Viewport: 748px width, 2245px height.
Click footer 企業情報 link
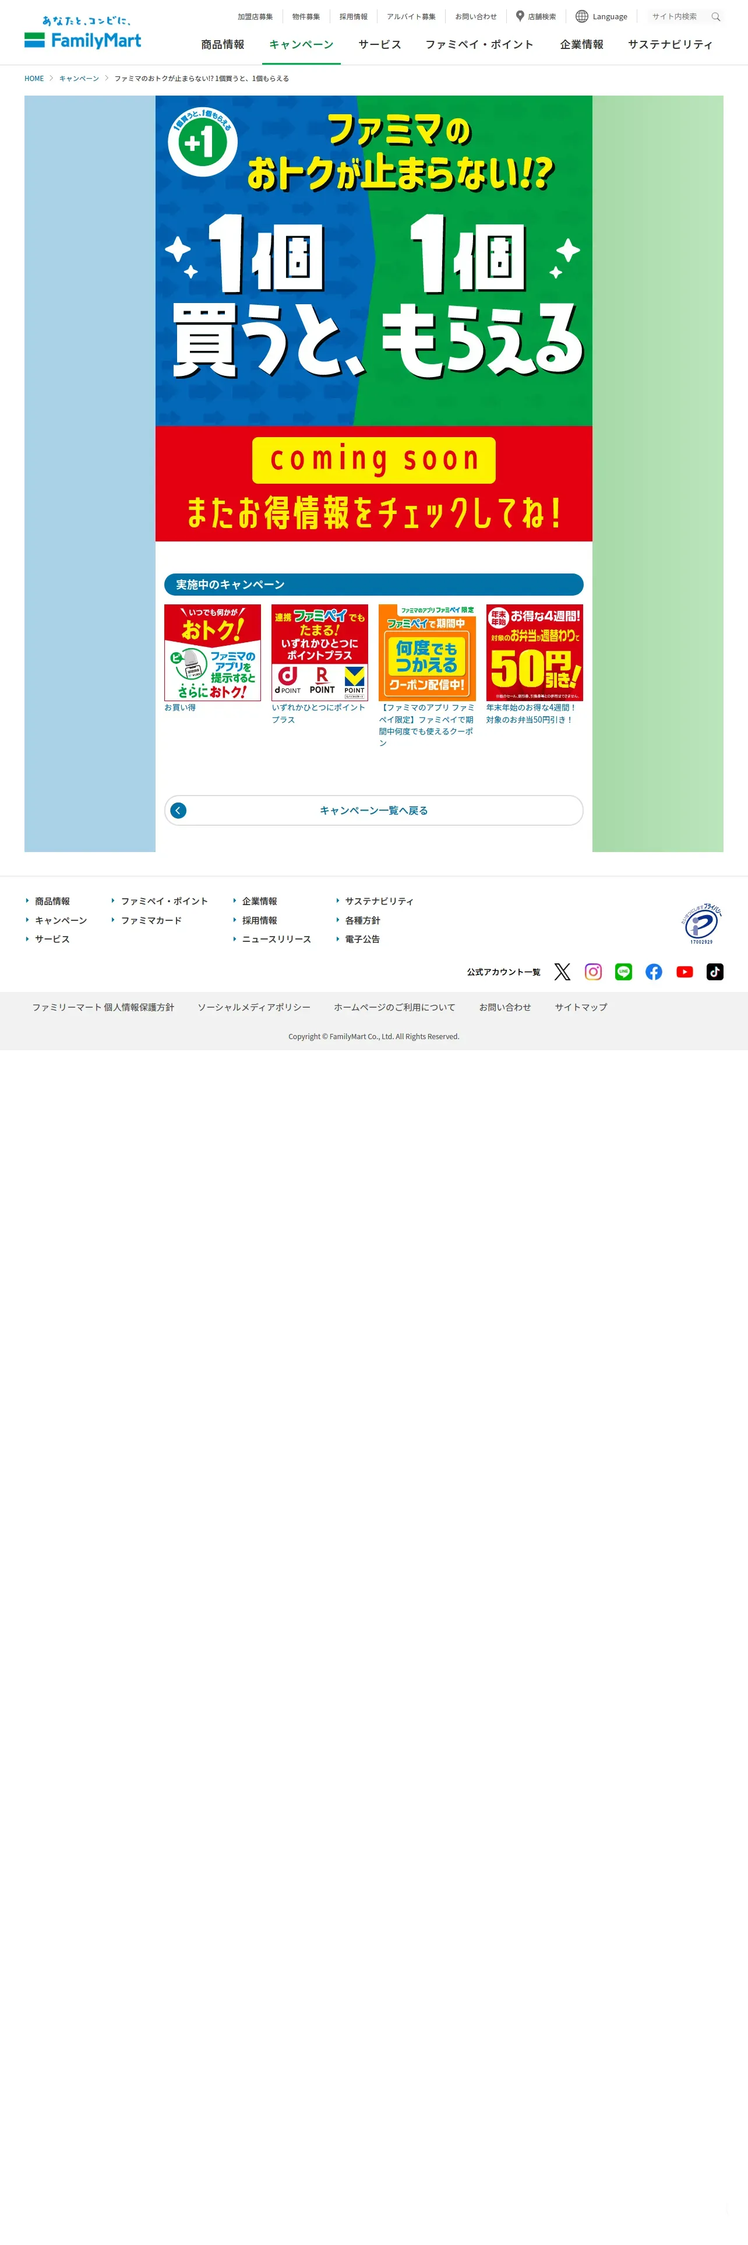(259, 901)
